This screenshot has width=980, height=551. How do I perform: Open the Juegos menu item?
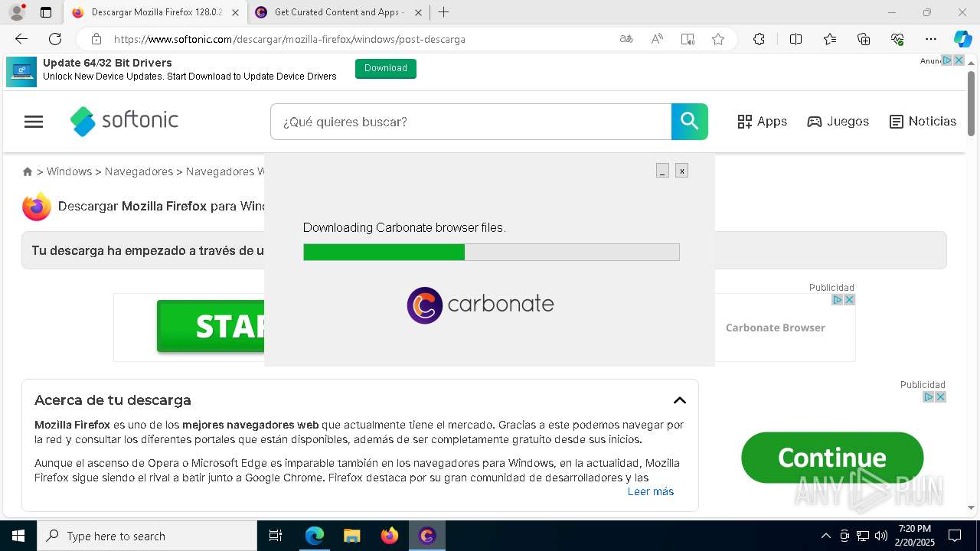click(838, 122)
